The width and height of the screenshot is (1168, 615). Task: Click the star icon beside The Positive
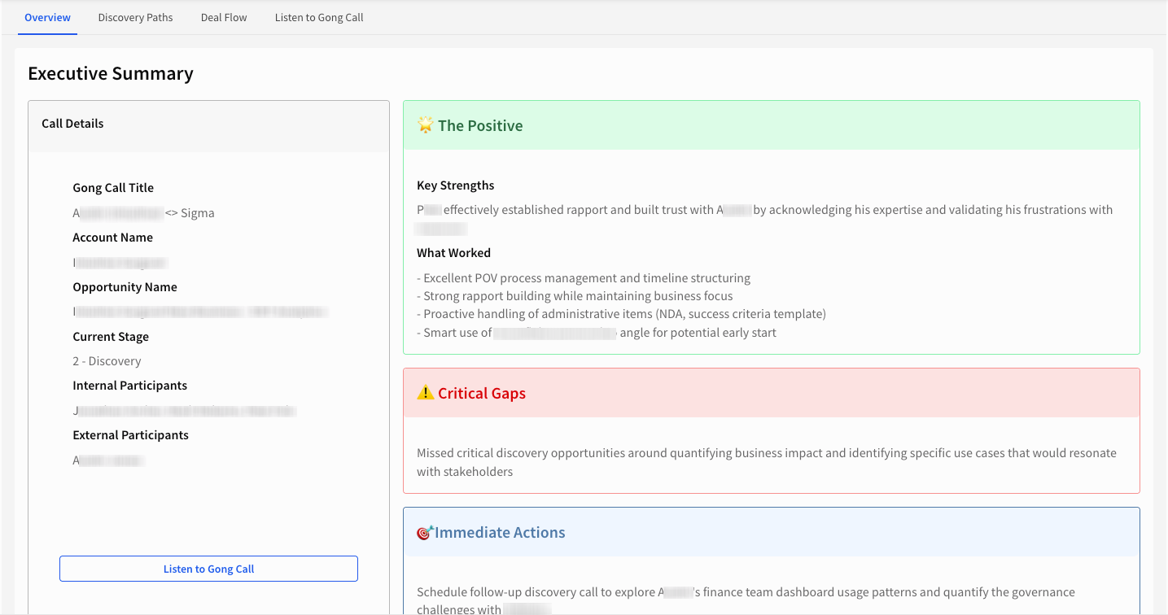[425, 125]
